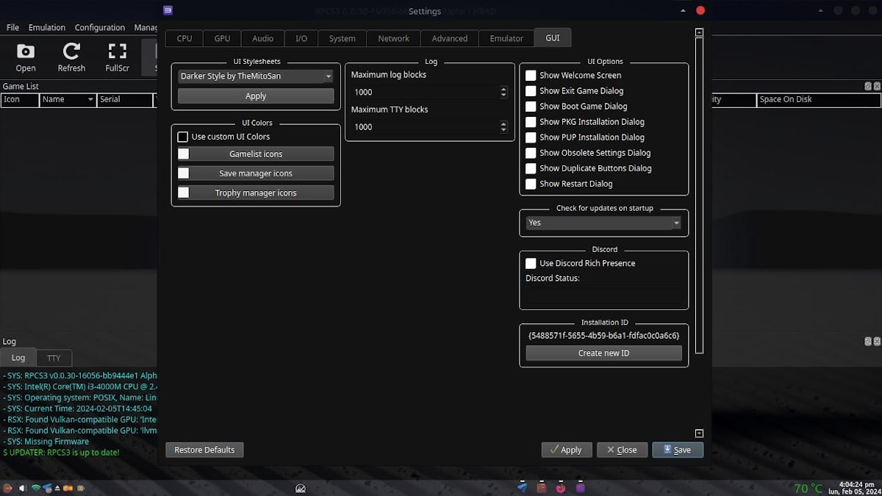The height and width of the screenshot is (496, 882).
Task: Click Create new ID button
Action: coord(603,353)
